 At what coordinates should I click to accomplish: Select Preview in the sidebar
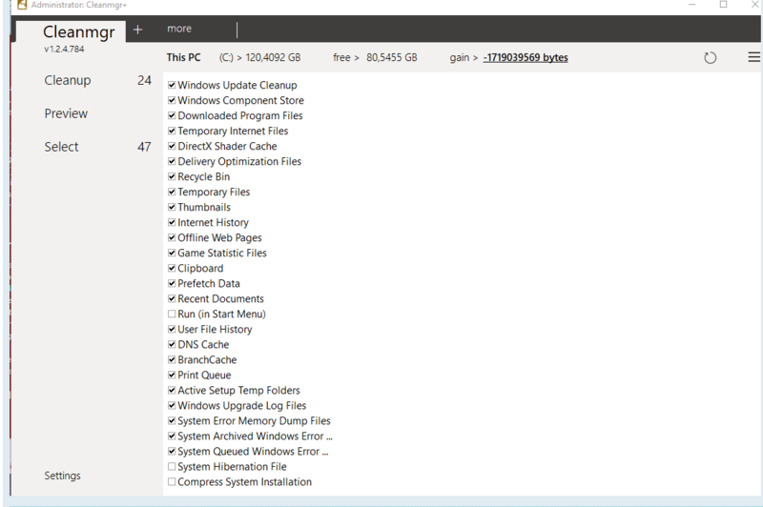(66, 113)
